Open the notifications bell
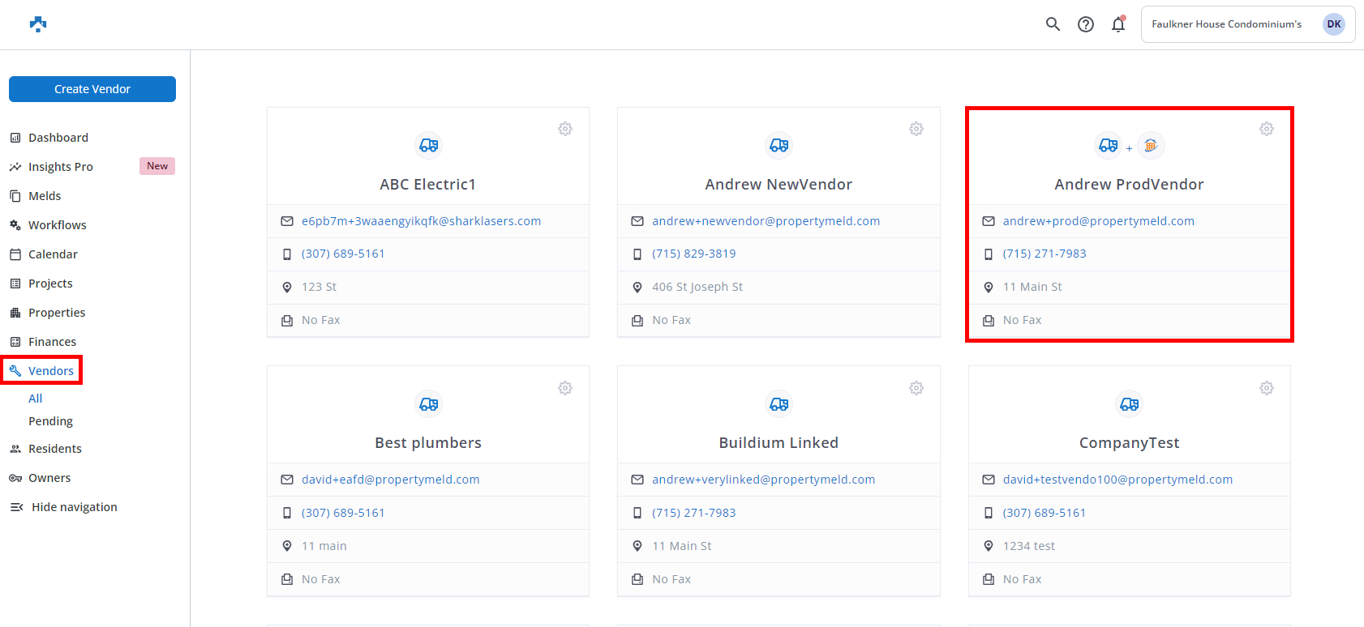Screen dimensions: 1364x627 1118,24
